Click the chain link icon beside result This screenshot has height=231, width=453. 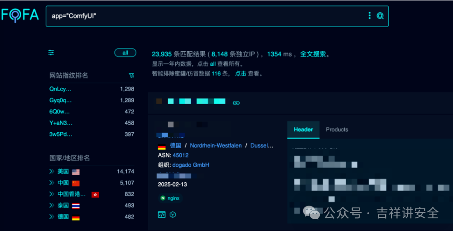[236, 103]
